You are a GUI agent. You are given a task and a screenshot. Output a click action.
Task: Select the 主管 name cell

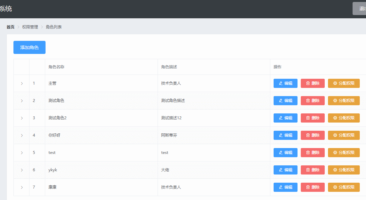(101, 83)
